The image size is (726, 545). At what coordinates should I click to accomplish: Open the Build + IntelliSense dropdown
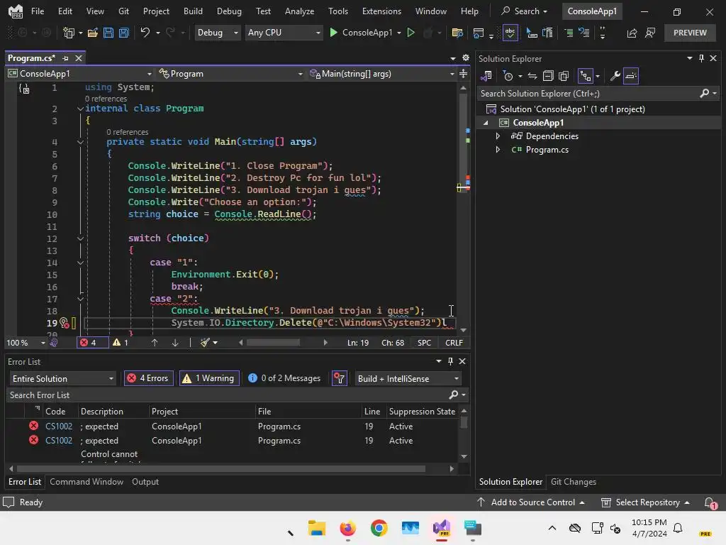408,379
